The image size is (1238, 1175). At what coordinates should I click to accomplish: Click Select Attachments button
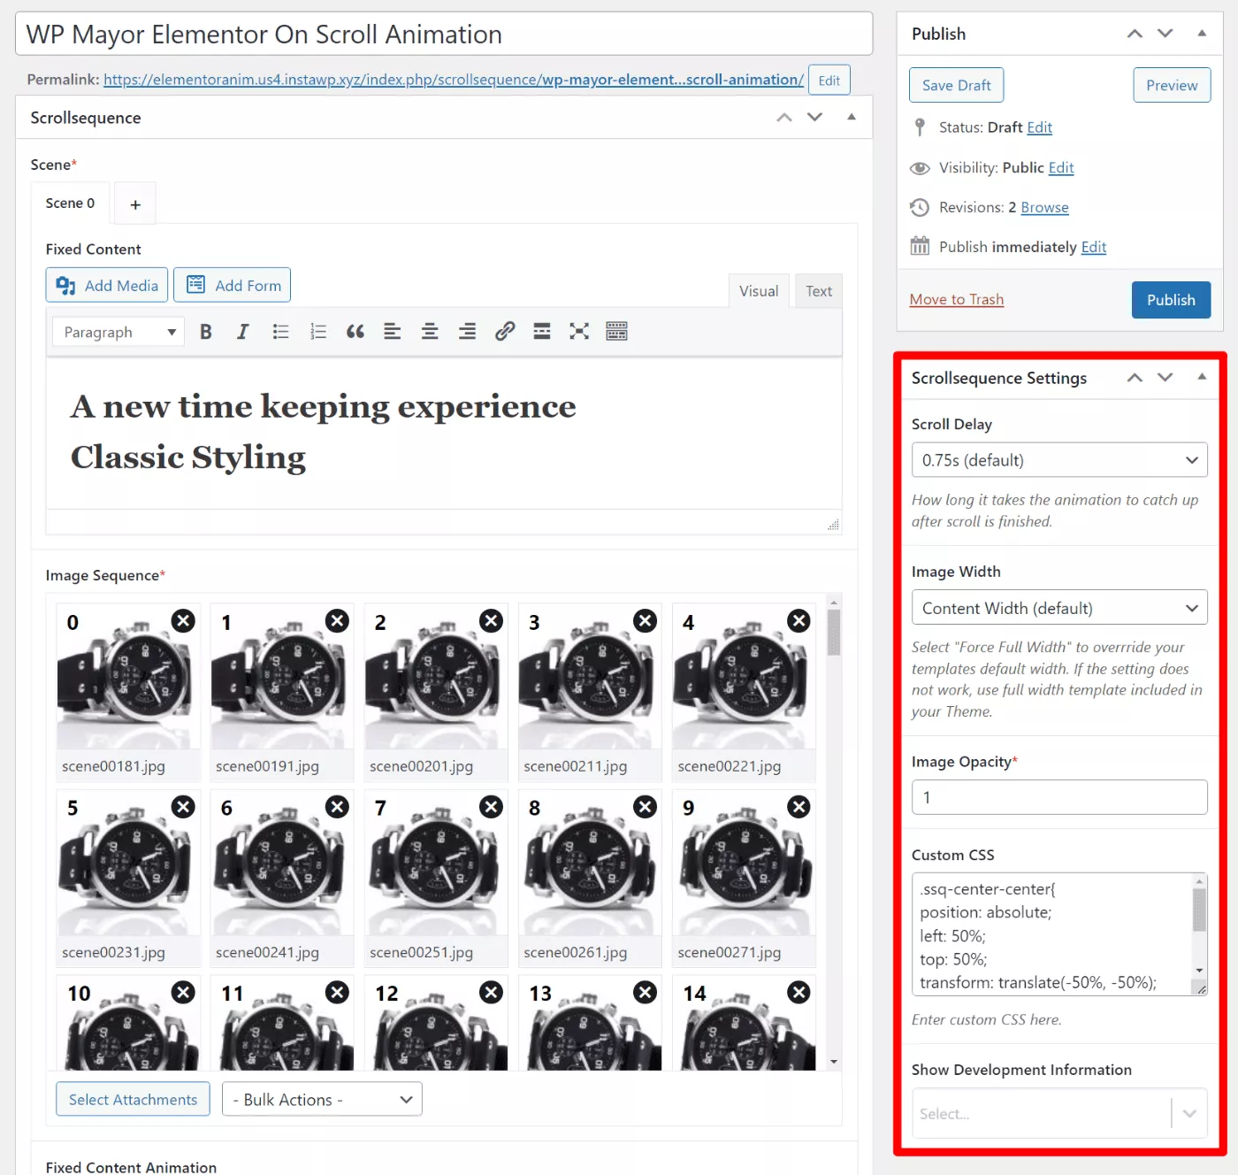point(133,1099)
